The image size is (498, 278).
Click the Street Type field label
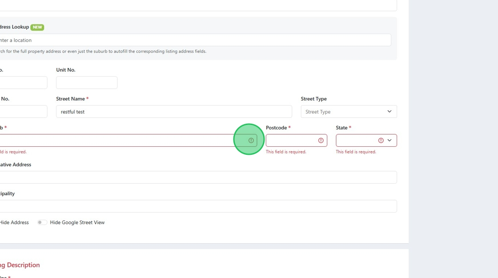point(313,99)
